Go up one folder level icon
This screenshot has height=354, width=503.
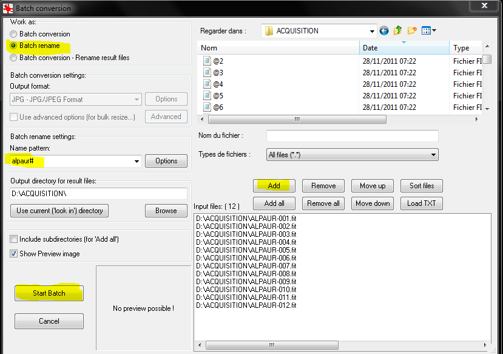coord(398,30)
